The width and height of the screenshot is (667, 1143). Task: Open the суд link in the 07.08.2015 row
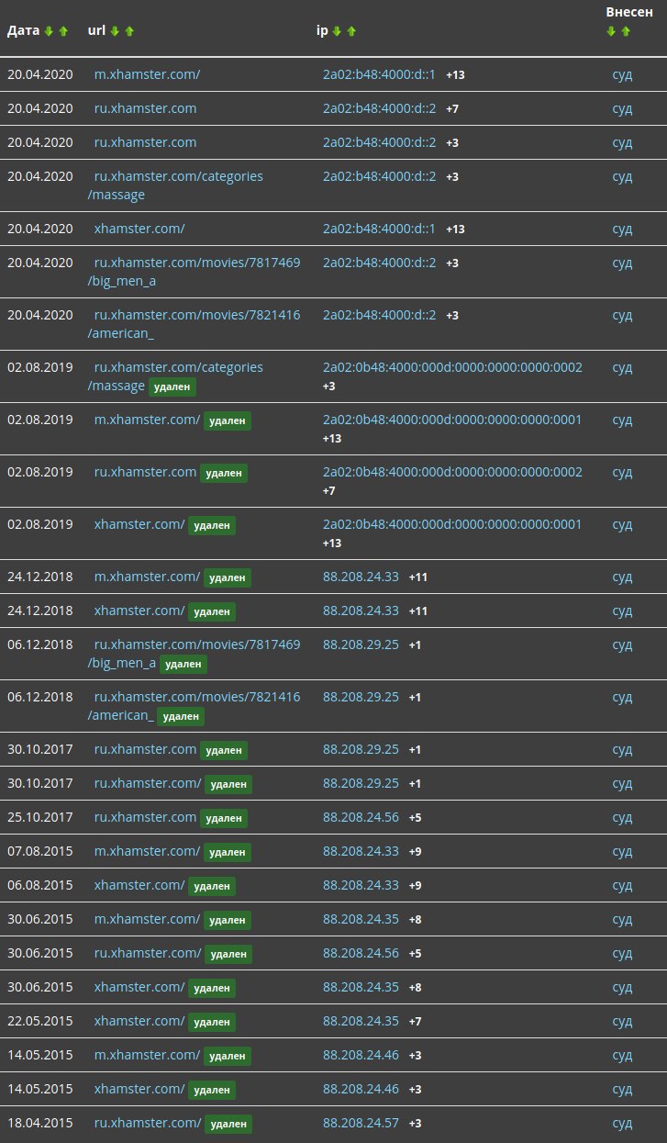622,852
